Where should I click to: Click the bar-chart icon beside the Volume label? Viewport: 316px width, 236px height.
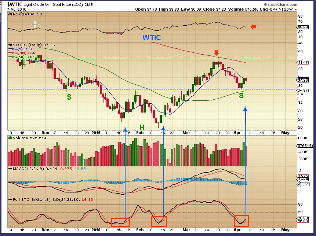pyautogui.click(x=10, y=138)
